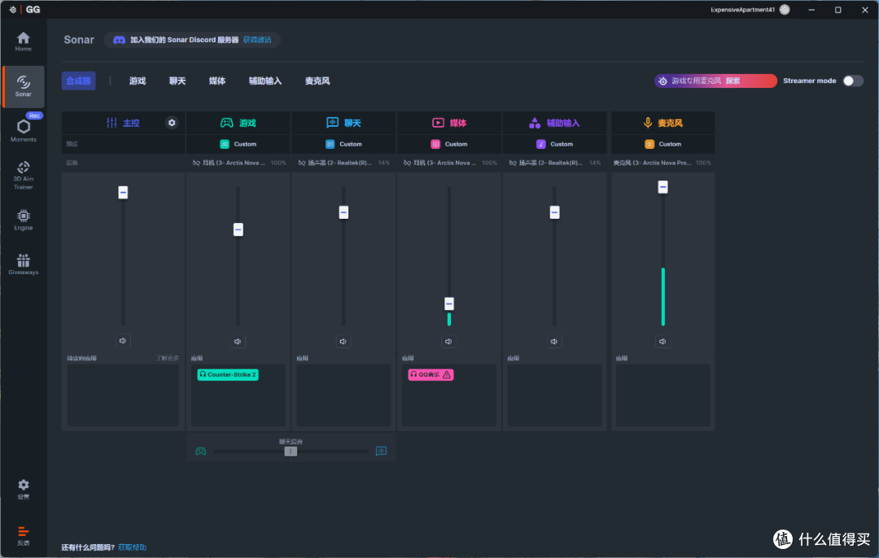Switch to the Game tab

[138, 81]
